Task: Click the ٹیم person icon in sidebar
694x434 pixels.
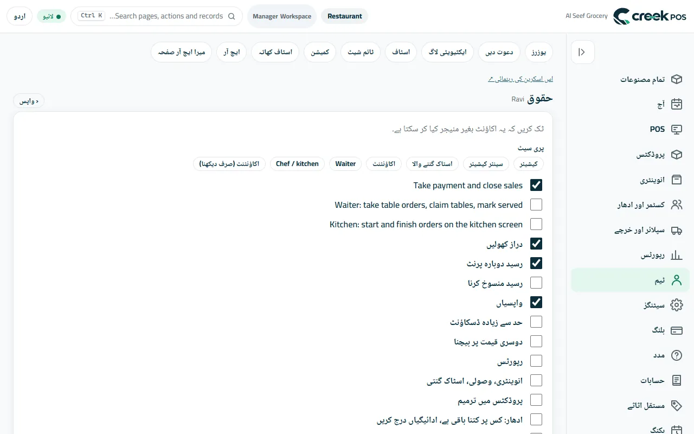Action: pos(676,280)
